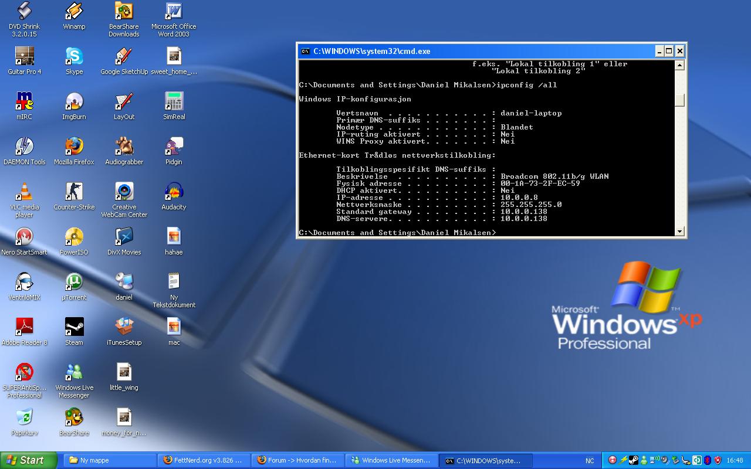The width and height of the screenshot is (751, 469).
Task: Select the Audiograbber icon
Action: point(124,151)
